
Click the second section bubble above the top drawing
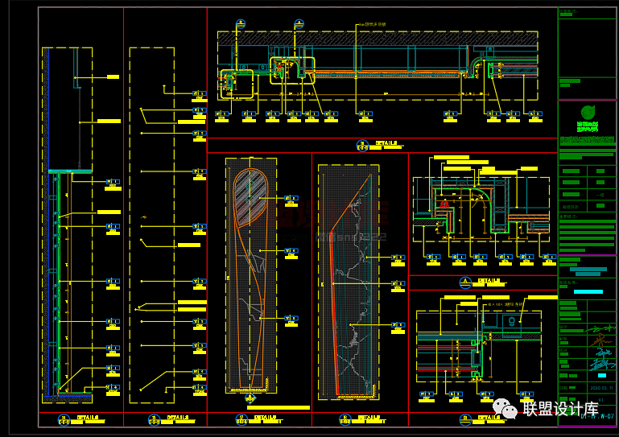coord(299,24)
